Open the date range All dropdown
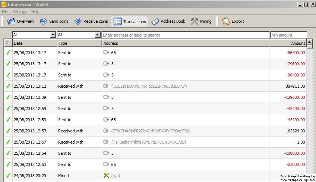Image resolution: width=316 pixels, height=182 pixels. coord(34,35)
